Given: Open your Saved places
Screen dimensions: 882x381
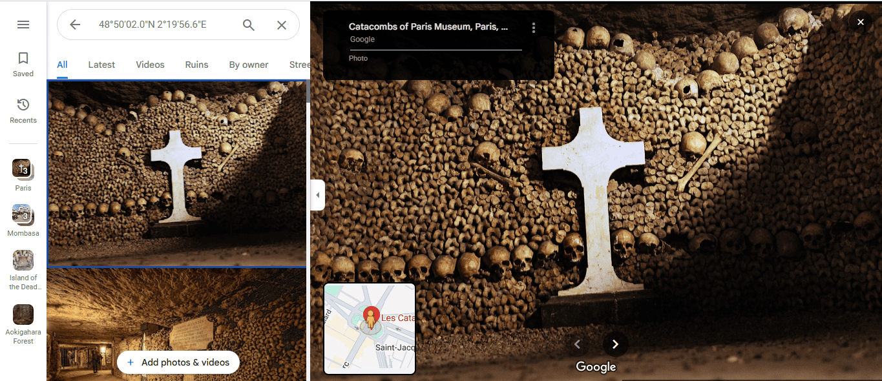Looking at the screenshot, I should pos(23,63).
